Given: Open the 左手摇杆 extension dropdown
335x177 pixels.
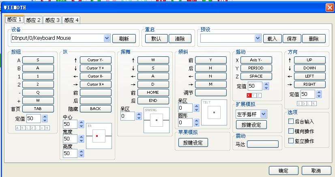Looking at the screenshot, I should click(x=264, y=114).
